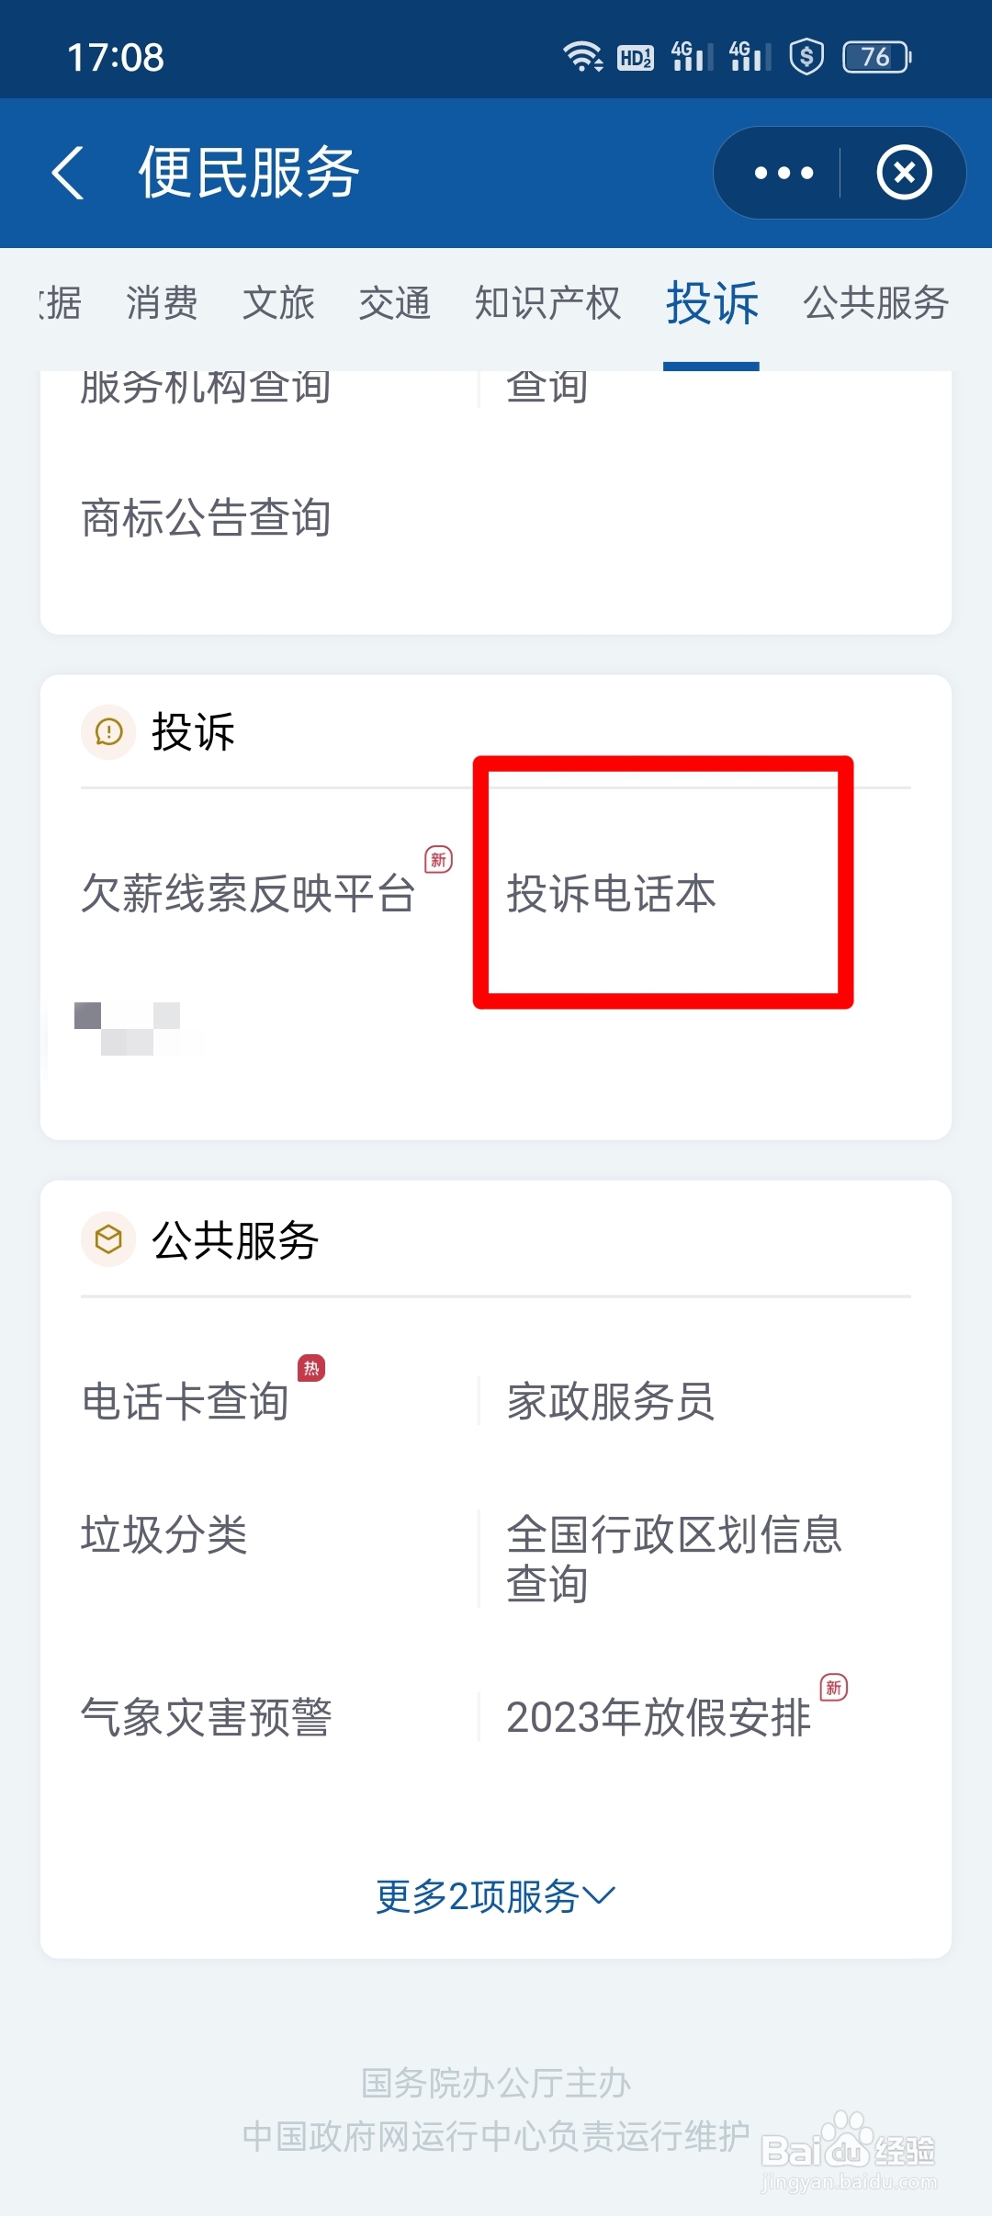
Task: Tap the hot badge on 电话卡查询
Action: pos(311,1368)
